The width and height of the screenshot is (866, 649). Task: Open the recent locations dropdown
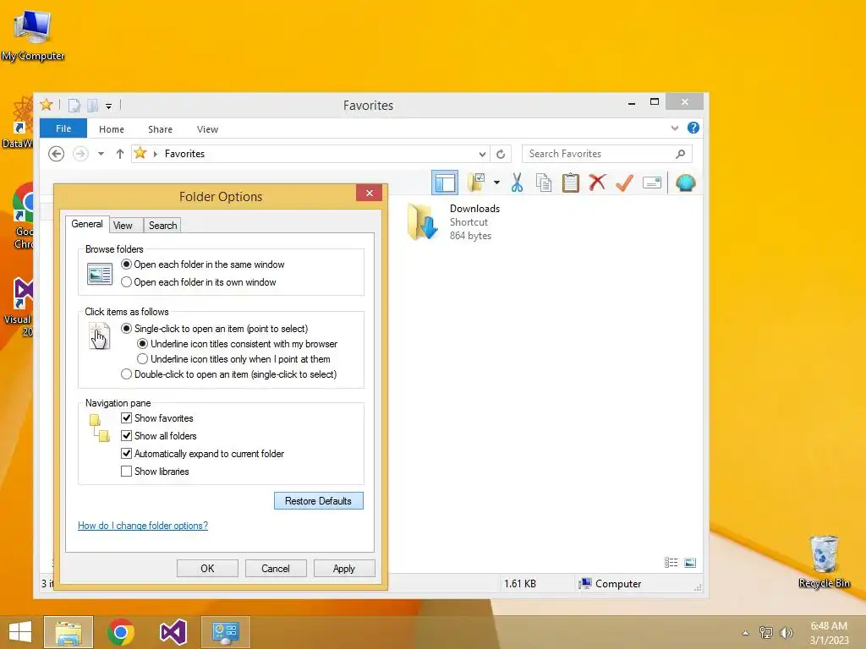click(101, 154)
